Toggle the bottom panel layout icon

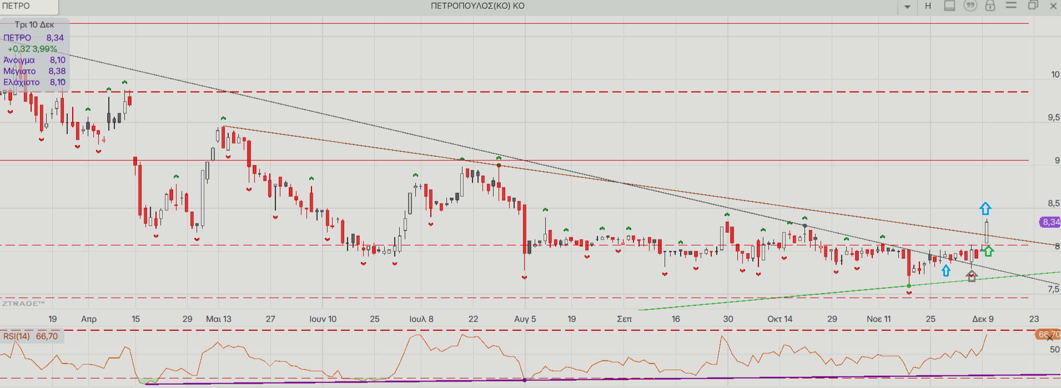point(949,6)
